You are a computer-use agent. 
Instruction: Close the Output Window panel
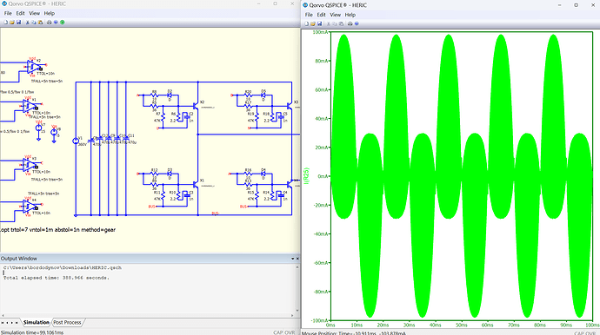coord(297,259)
